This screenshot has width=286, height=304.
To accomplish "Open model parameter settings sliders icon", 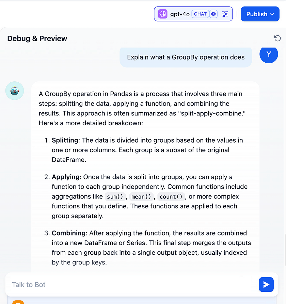I will pyautogui.click(x=225, y=14).
